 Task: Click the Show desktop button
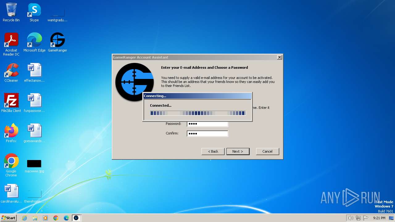point(392,218)
